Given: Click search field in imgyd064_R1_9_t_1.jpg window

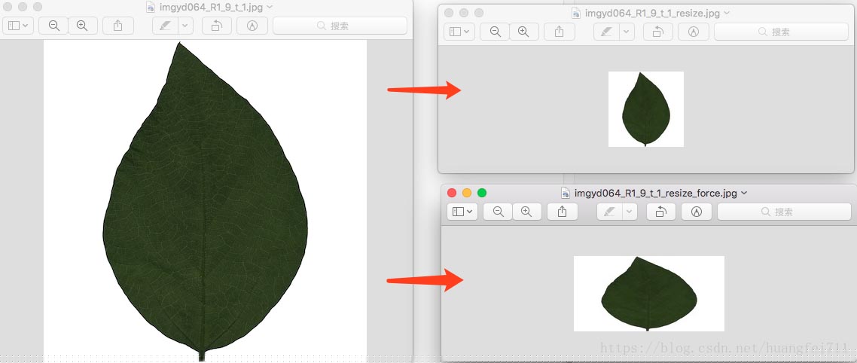Looking at the screenshot, I should pyautogui.click(x=340, y=26).
